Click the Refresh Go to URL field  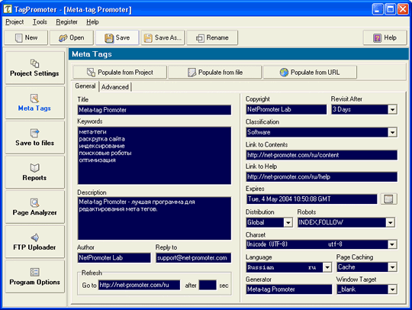(140, 285)
